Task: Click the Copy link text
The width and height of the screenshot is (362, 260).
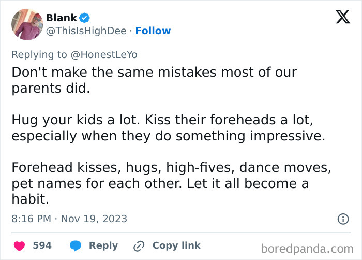Action: point(176,245)
